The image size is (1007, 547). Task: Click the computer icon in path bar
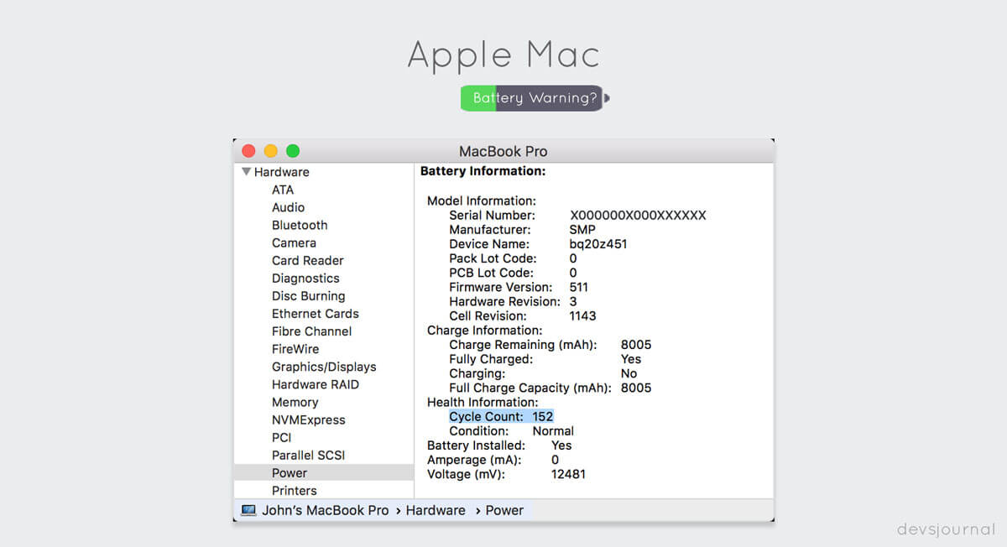click(248, 510)
